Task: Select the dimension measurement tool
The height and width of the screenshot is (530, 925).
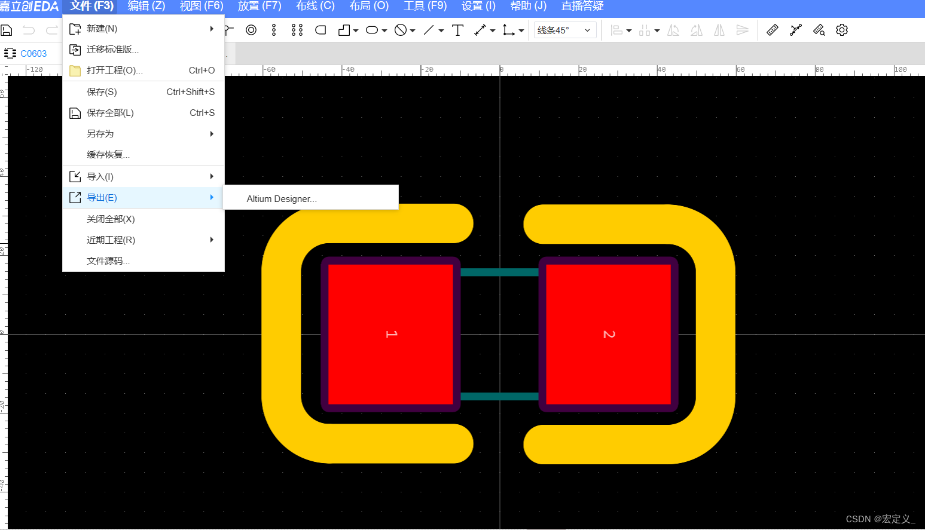Action: coord(480,30)
